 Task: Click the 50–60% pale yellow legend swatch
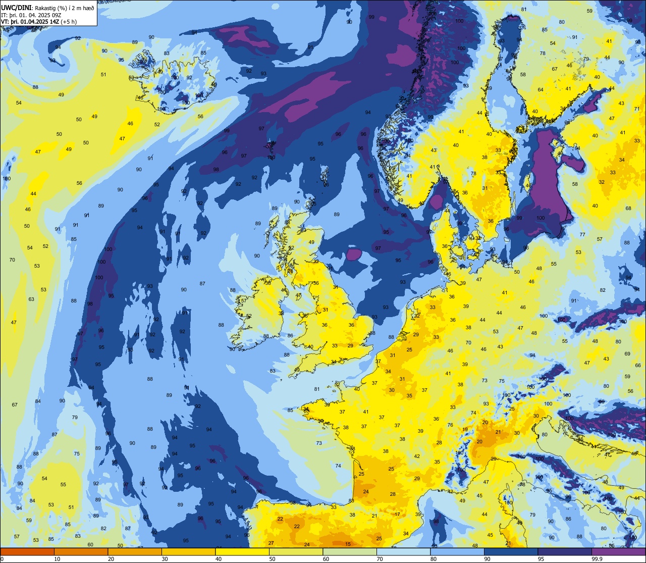click(x=296, y=551)
